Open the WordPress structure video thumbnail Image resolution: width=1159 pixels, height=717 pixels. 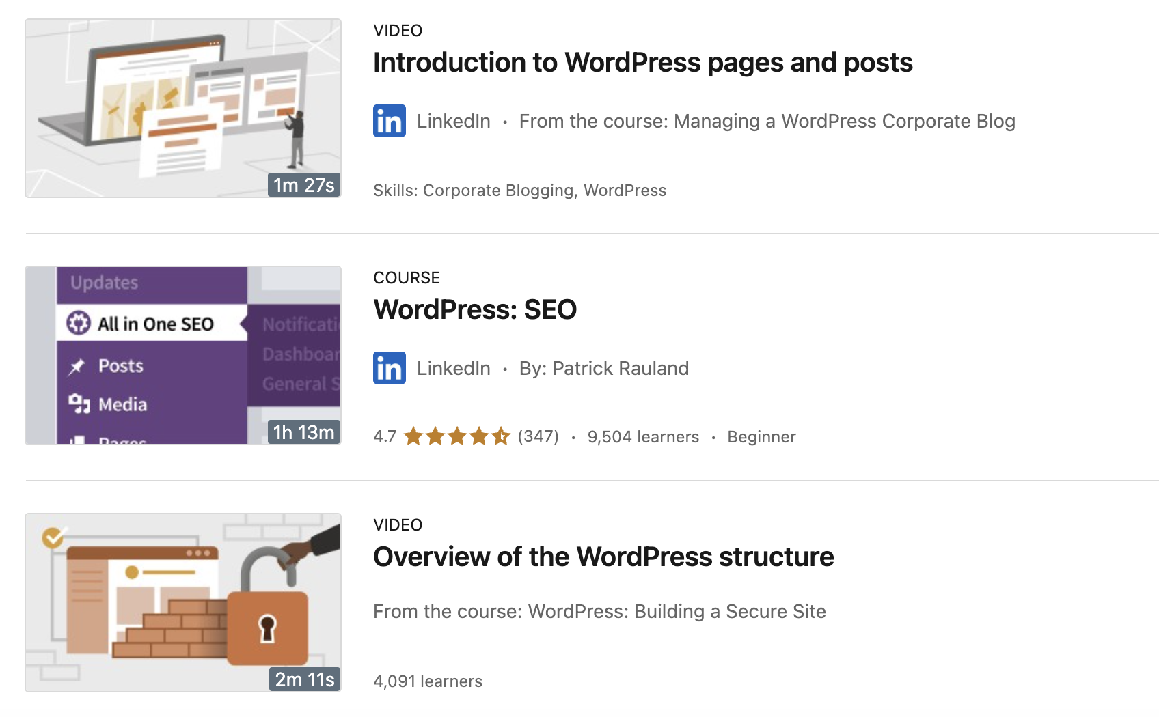[x=182, y=602]
